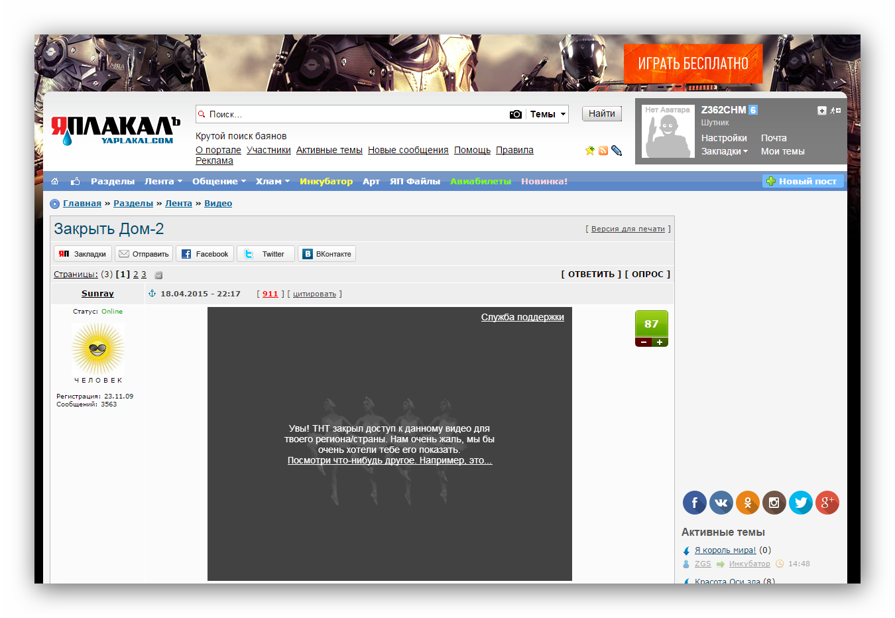The image size is (895, 618).
Task: Click the user avatar placeholder image
Action: coord(668,131)
